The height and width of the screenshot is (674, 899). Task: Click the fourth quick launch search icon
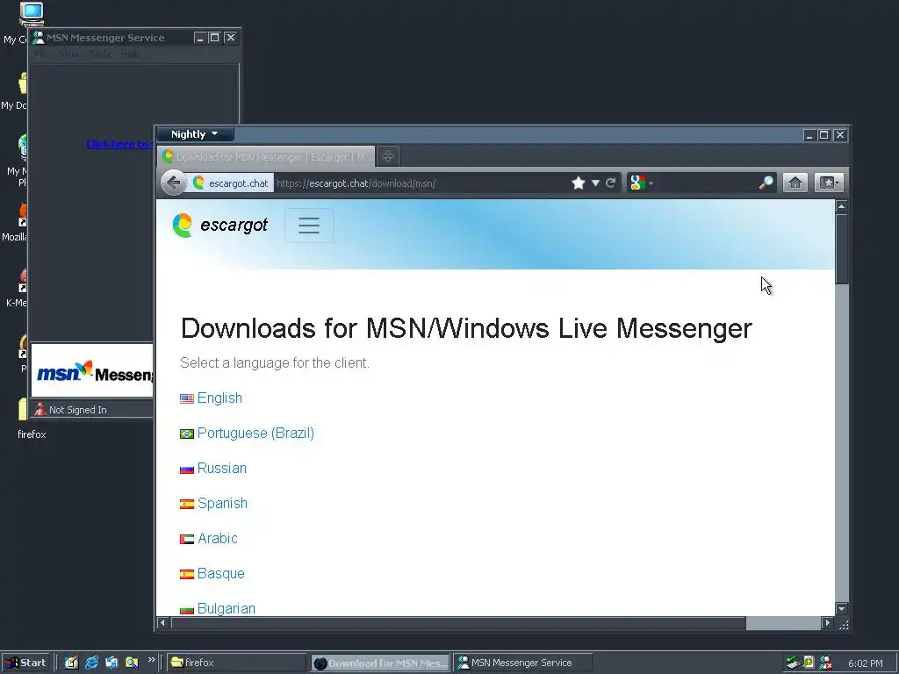[132, 663]
